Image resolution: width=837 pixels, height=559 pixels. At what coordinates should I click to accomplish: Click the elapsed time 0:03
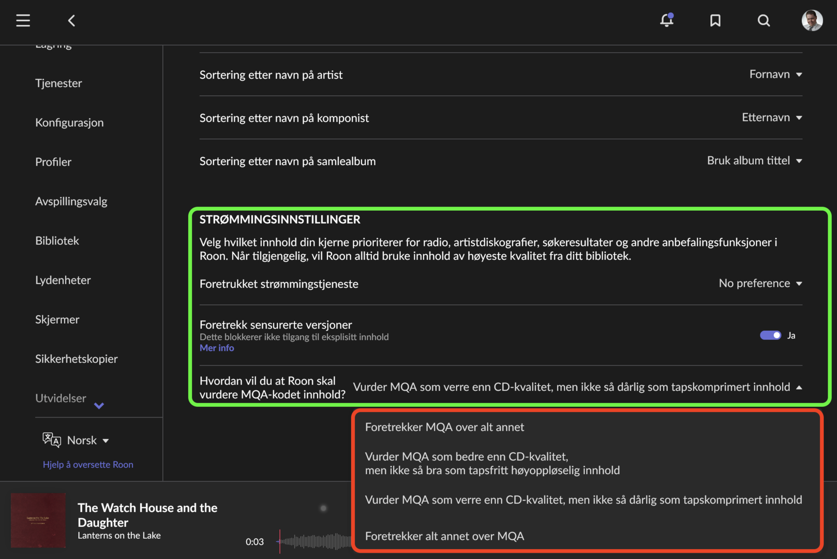pyautogui.click(x=255, y=541)
